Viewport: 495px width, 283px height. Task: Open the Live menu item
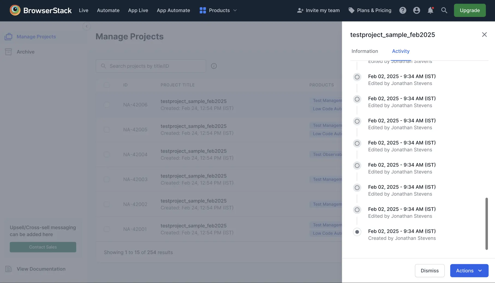click(x=84, y=10)
